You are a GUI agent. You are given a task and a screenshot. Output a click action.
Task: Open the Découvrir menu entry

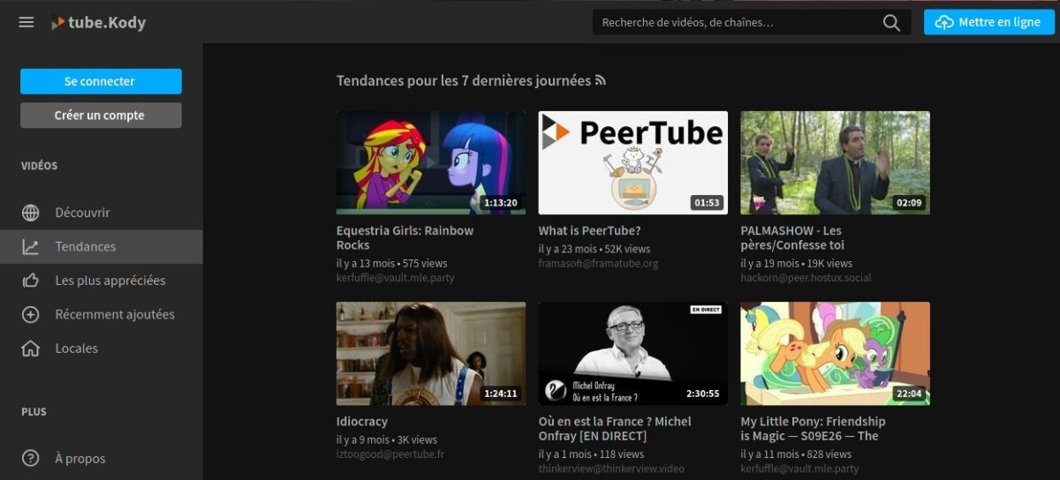(102, 213)
